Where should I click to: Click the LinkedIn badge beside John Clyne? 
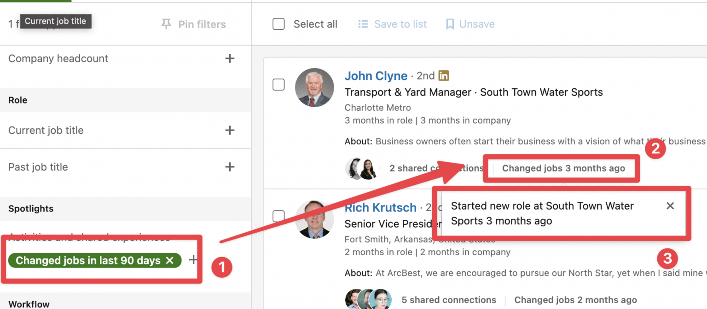443,75
